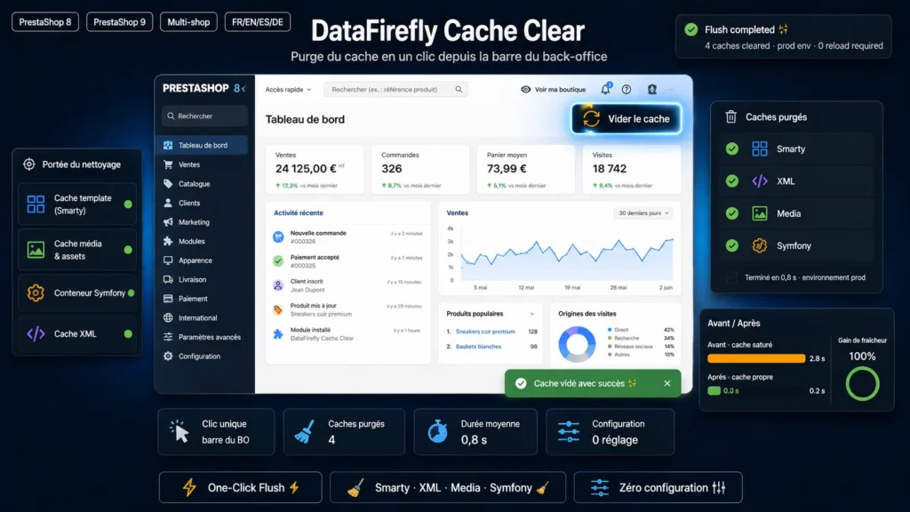Click the Caches purgés trash icon
The width and height of the screenshot is (910, 512).
(x=731, y=116)
